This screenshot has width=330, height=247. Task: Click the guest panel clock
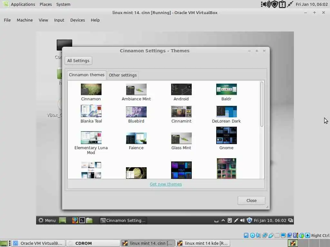pyautogui.click(x=270, y=220)
